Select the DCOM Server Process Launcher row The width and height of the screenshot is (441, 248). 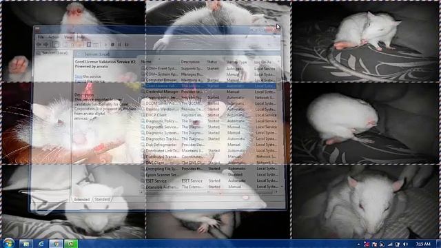pyautogui.click(x=208, y=103)
